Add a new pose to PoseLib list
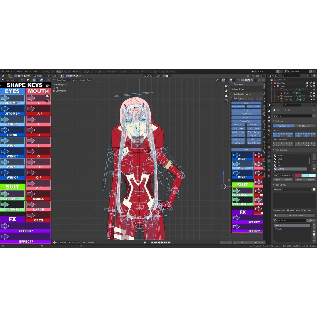 (x=314, y=225)
